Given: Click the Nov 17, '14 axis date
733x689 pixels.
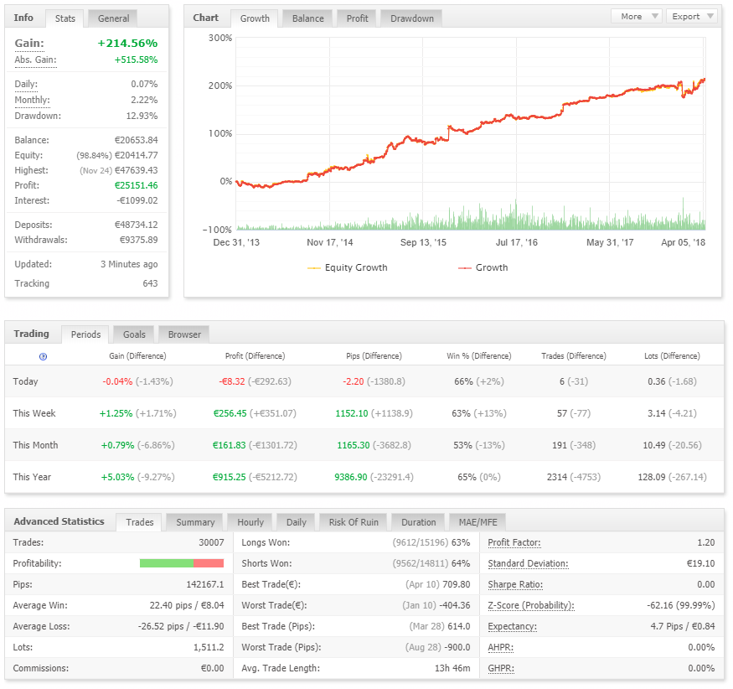Looking at the screenshot, I should coord(329,242).
